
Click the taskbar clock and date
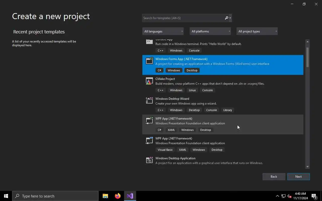[300, 196]
